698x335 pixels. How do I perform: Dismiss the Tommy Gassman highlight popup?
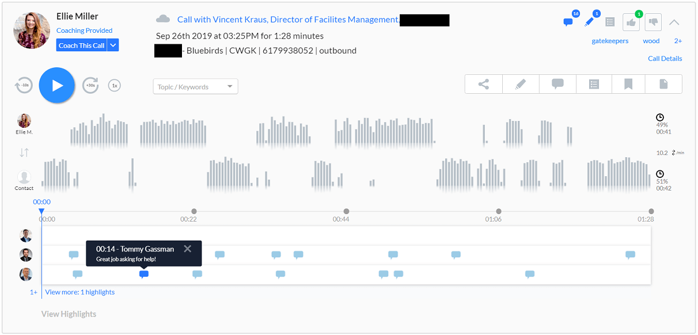tap(188, 249)
